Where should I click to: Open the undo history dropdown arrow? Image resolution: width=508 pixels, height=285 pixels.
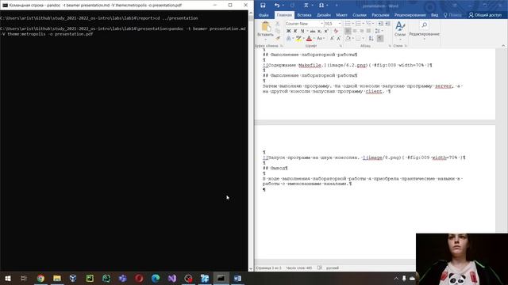point(283,6)
